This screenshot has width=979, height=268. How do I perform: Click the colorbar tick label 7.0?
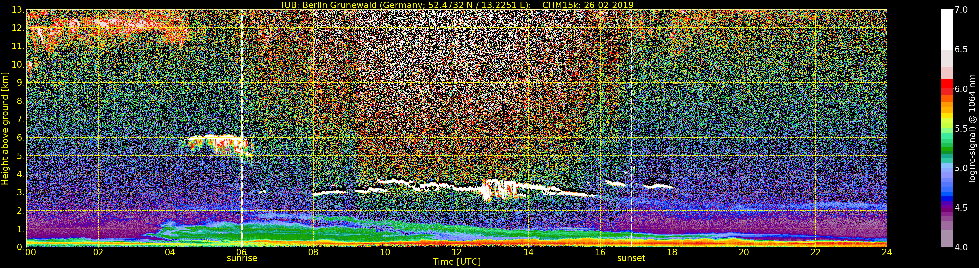click(961, 10)
